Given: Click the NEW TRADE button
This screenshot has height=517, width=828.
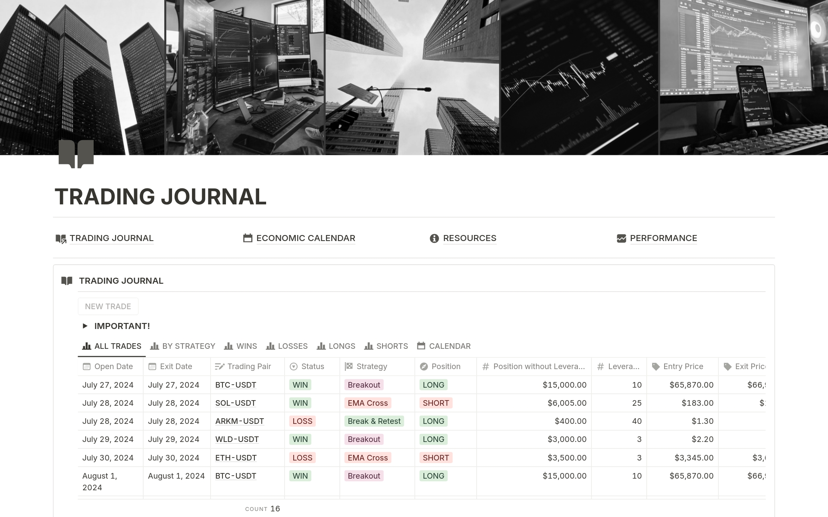Looking at the screenshot, I should (109, 306).
